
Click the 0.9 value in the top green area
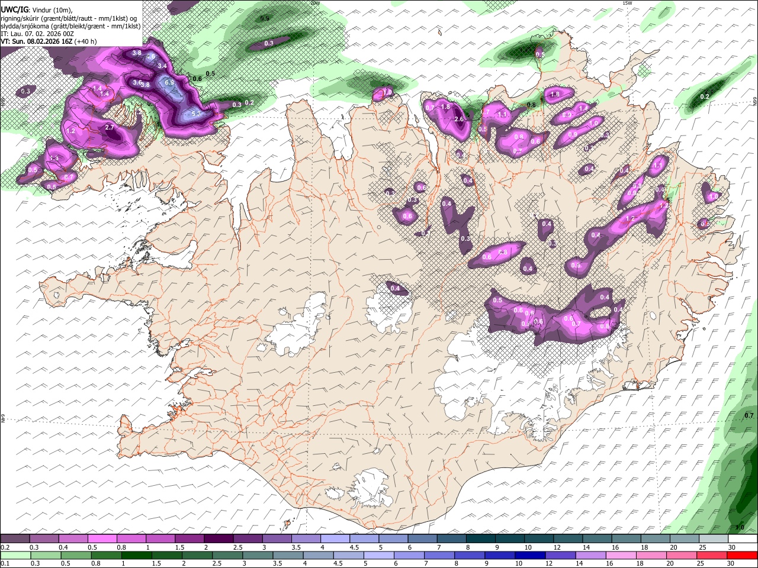[x=265, y=18]
